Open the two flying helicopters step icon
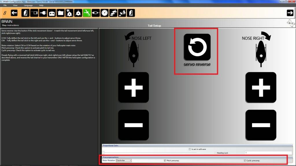The height and width of the screenshot is (166, 296). 122,13
